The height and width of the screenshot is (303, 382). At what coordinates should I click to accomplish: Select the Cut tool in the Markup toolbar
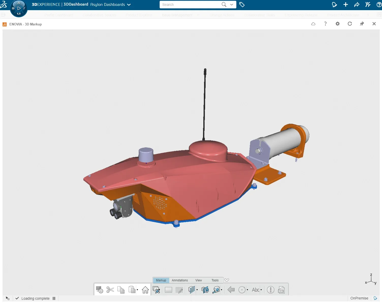pyautogui.click(x=110, y=290)
